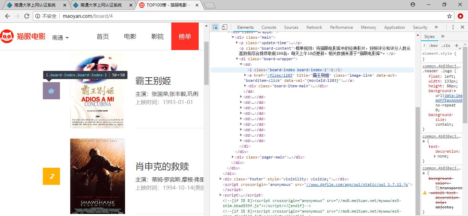Expand the div class="board-item-main" node
Viewport: 468px width, 216px height.
[x=245, y=86]
